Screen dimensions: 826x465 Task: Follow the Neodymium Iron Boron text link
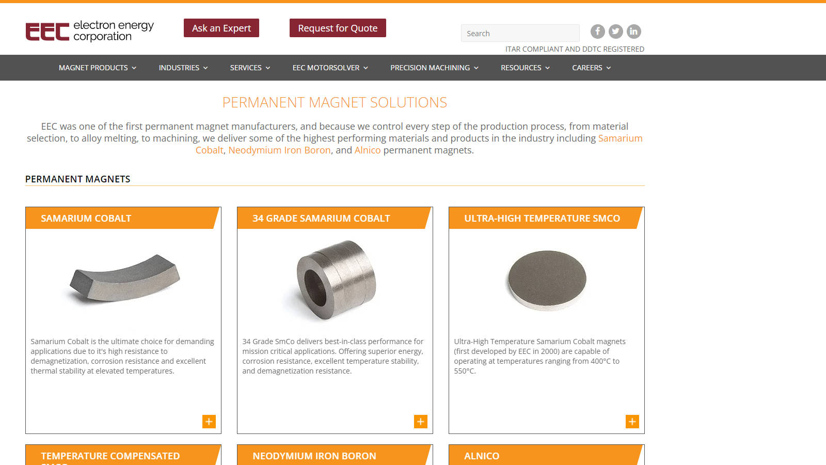[x=279, y=150]
